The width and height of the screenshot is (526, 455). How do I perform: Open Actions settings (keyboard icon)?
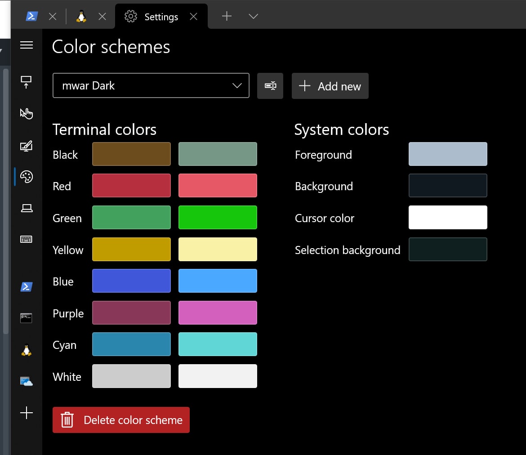tap(27, 240)
